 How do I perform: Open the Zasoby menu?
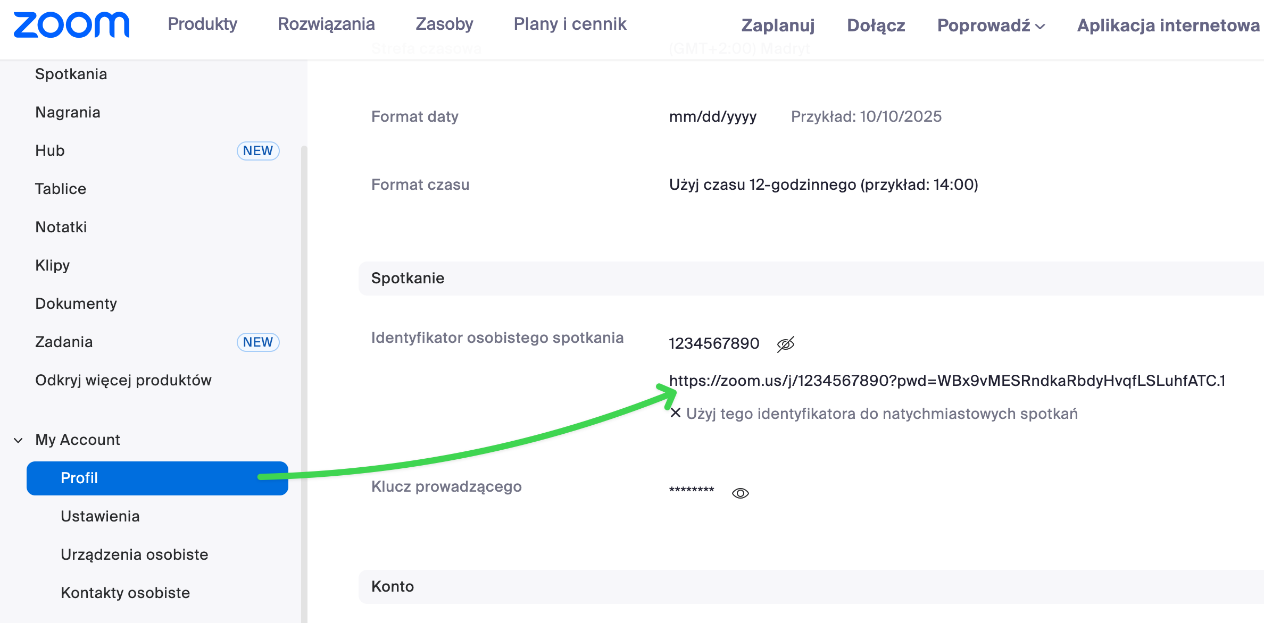444,24
